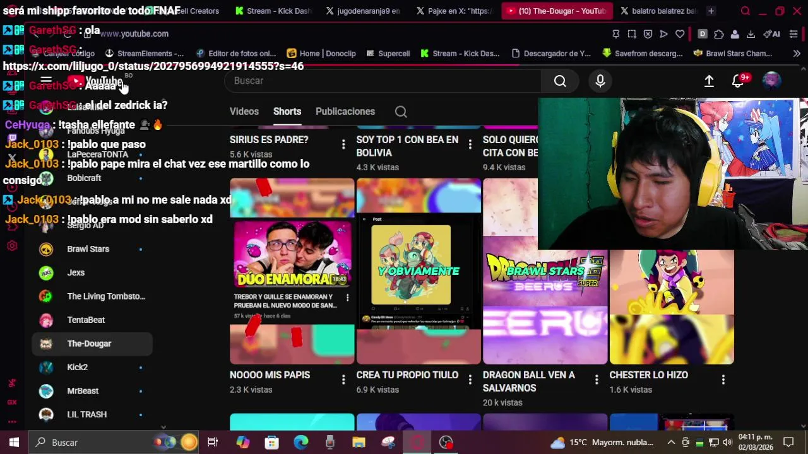Open the DRAGON BALL VEN A SALVARNOS short thumbnail
This screenshot has width=808, height=454.
[545, 271]
